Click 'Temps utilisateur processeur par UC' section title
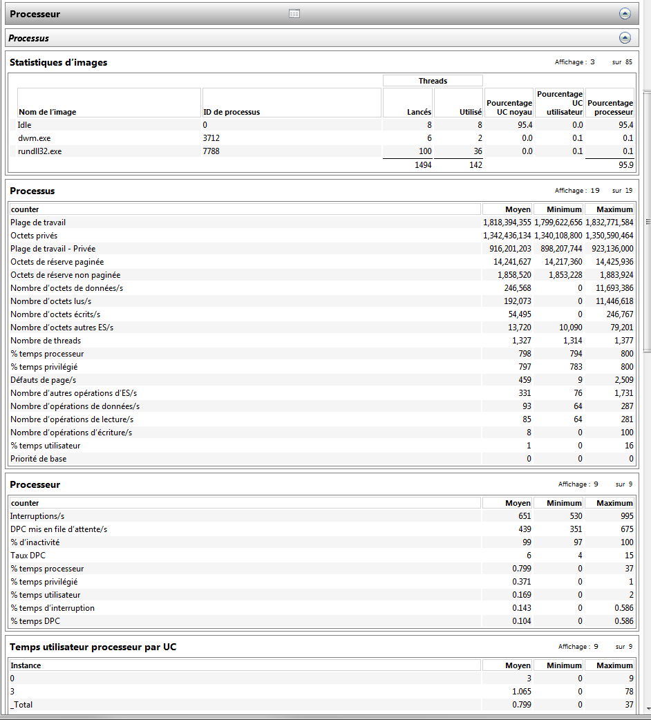The width and height of the screenshot is (651, 720). (93, 647)
